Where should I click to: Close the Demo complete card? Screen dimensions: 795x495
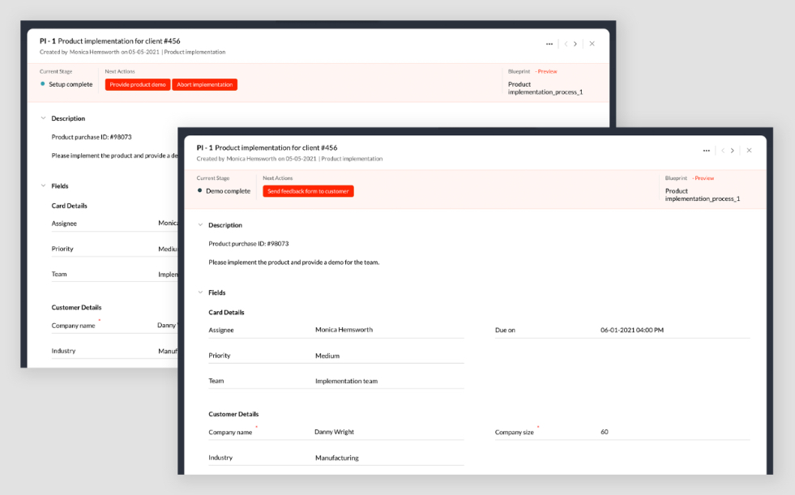pyautogui.click(x=749, y=151)
